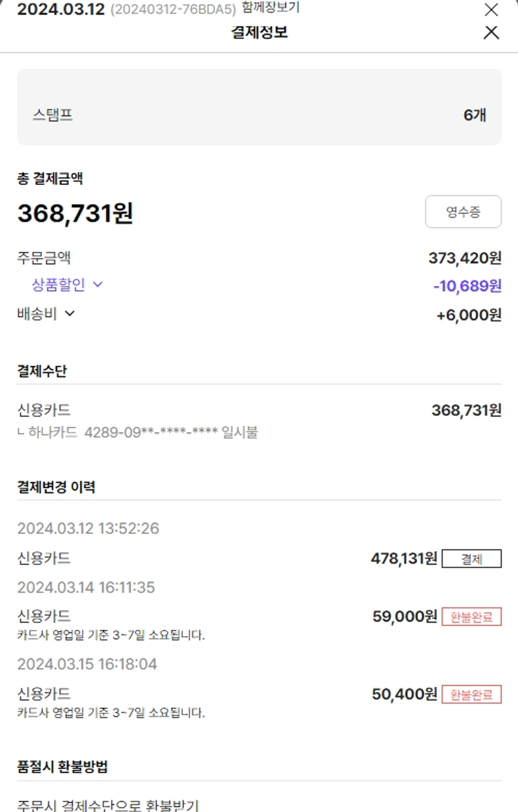Click the 결제 status badge
Image resolution: width=518 pixels, height=812 pixels.
coord(472,559)
